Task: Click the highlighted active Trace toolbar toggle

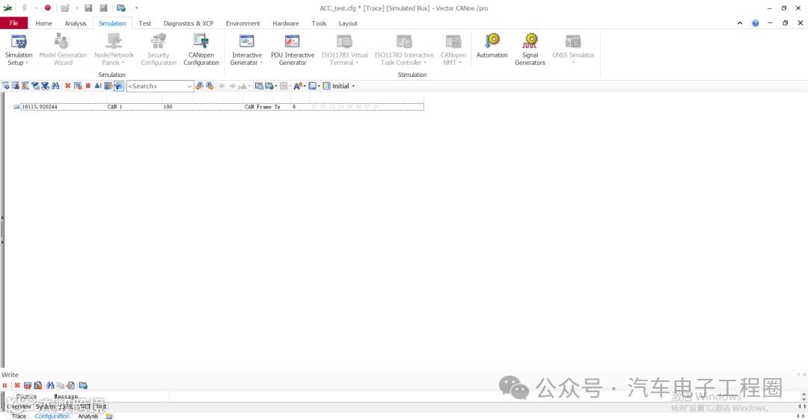Action: coord(119,86)
